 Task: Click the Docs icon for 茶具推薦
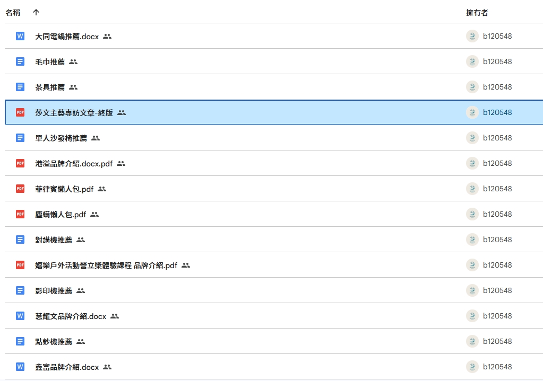[x=20, y=87]
